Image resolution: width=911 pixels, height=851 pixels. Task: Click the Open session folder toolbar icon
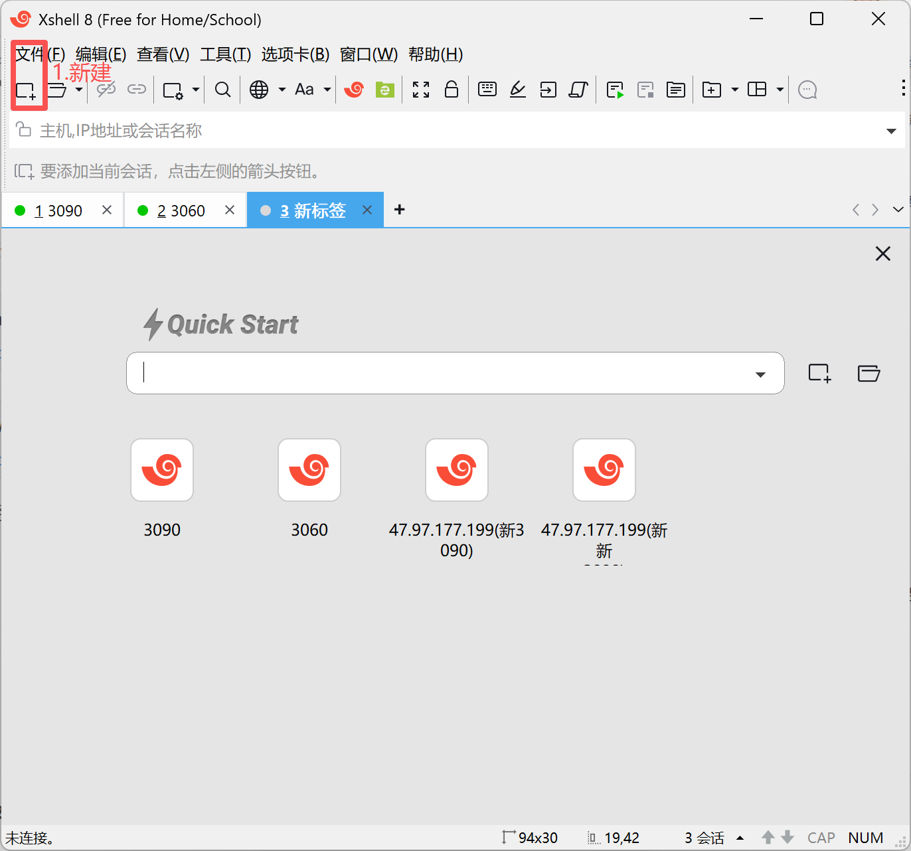tap(58, 90)
